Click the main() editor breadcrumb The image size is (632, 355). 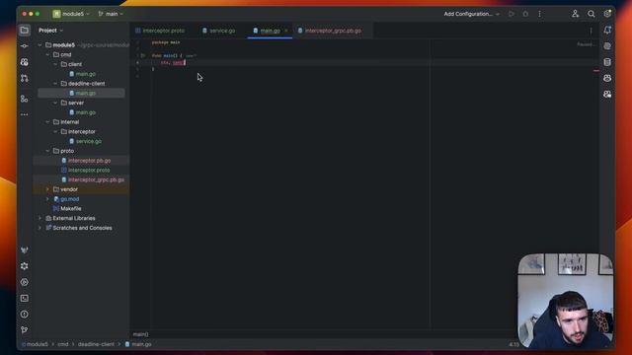coord(140,334)
